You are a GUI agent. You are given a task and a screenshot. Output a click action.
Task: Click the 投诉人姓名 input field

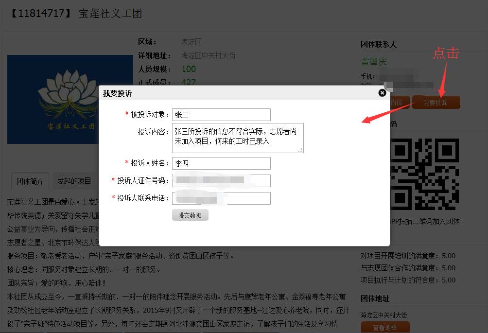(221, 163)
